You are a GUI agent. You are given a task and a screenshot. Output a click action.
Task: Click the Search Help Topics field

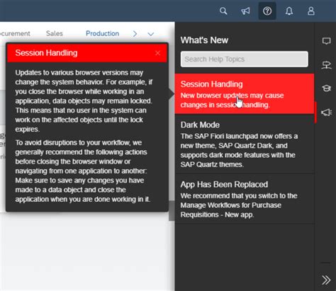coord(245,59)
